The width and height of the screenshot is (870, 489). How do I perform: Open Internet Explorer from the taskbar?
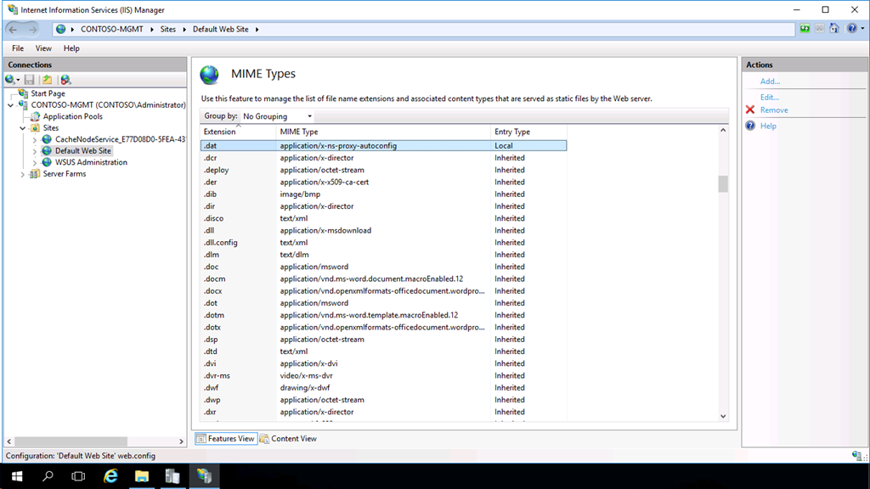tap(110, 476)
